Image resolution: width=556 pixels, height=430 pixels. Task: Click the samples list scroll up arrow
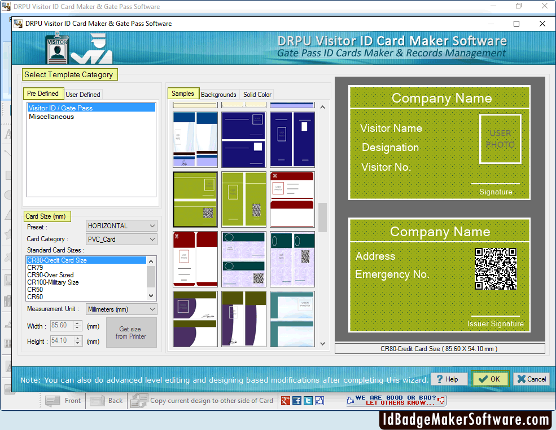pos(322,107)
